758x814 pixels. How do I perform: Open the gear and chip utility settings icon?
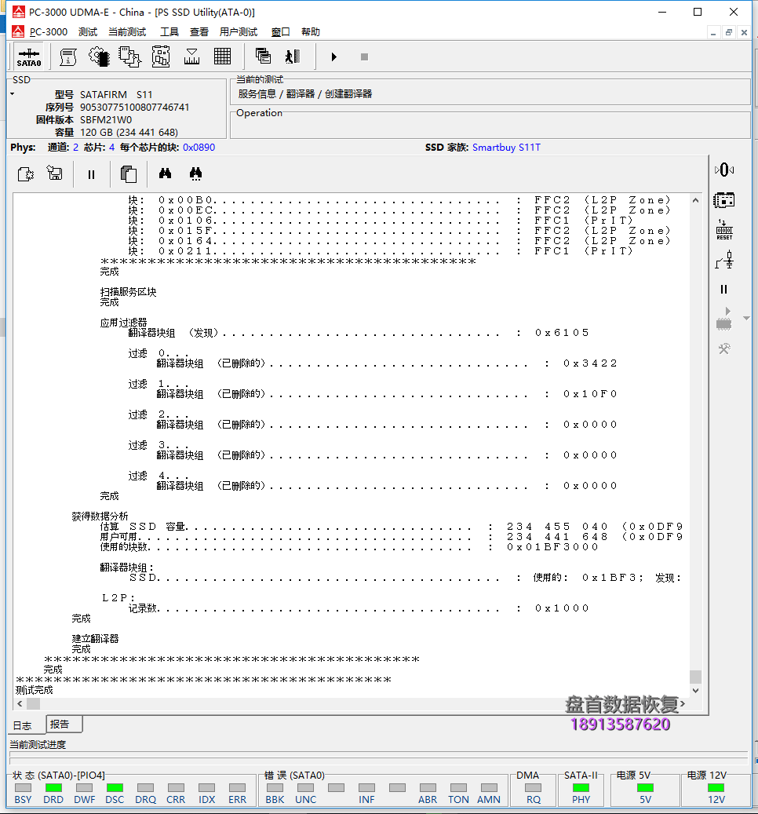tap(99, 57)
